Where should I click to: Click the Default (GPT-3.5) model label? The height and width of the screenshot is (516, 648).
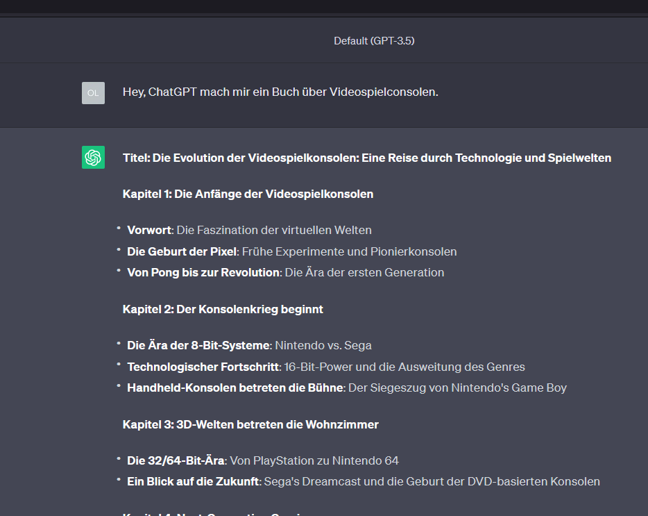pyautogui.click(x=374, y=40)
